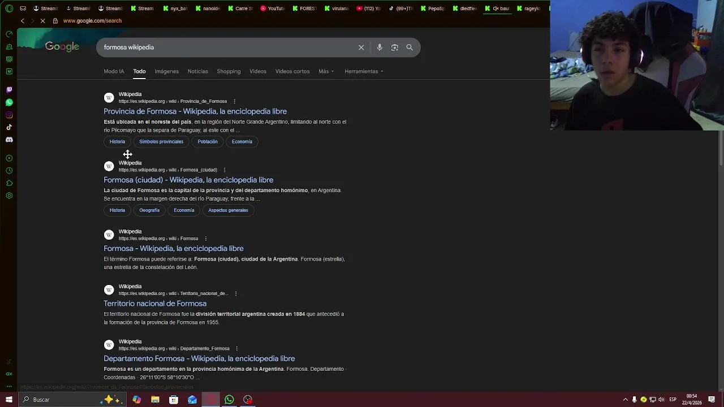Open Twitch panel in the sidebar

click(x=9, y=90)
